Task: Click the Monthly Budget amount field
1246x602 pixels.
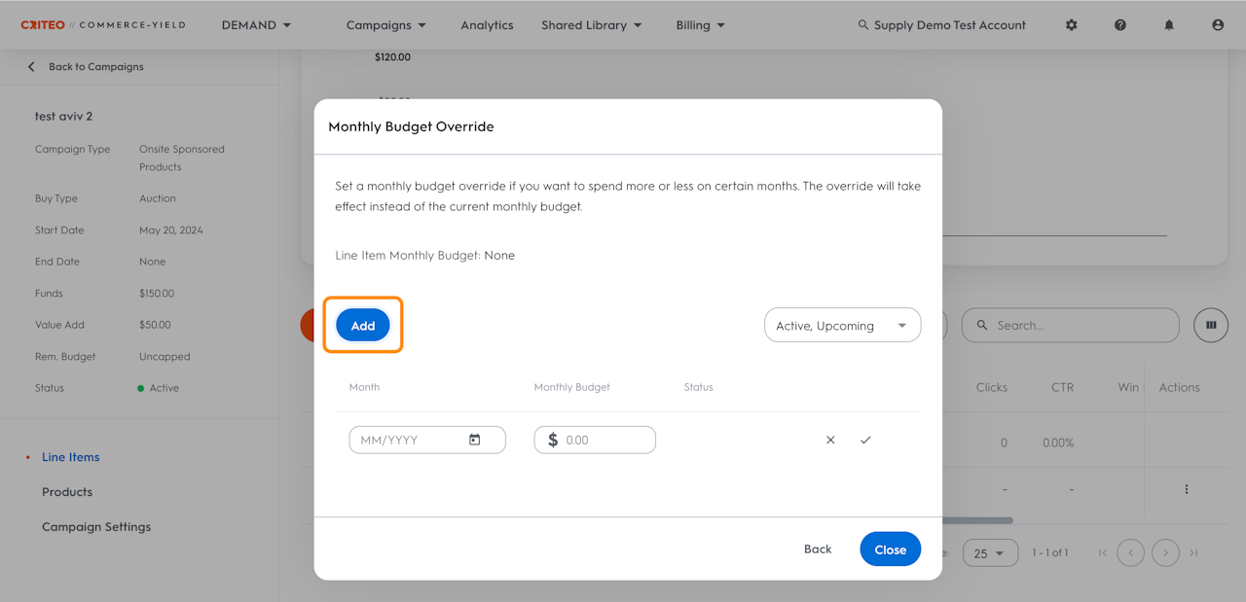Action: coord(605,440)
